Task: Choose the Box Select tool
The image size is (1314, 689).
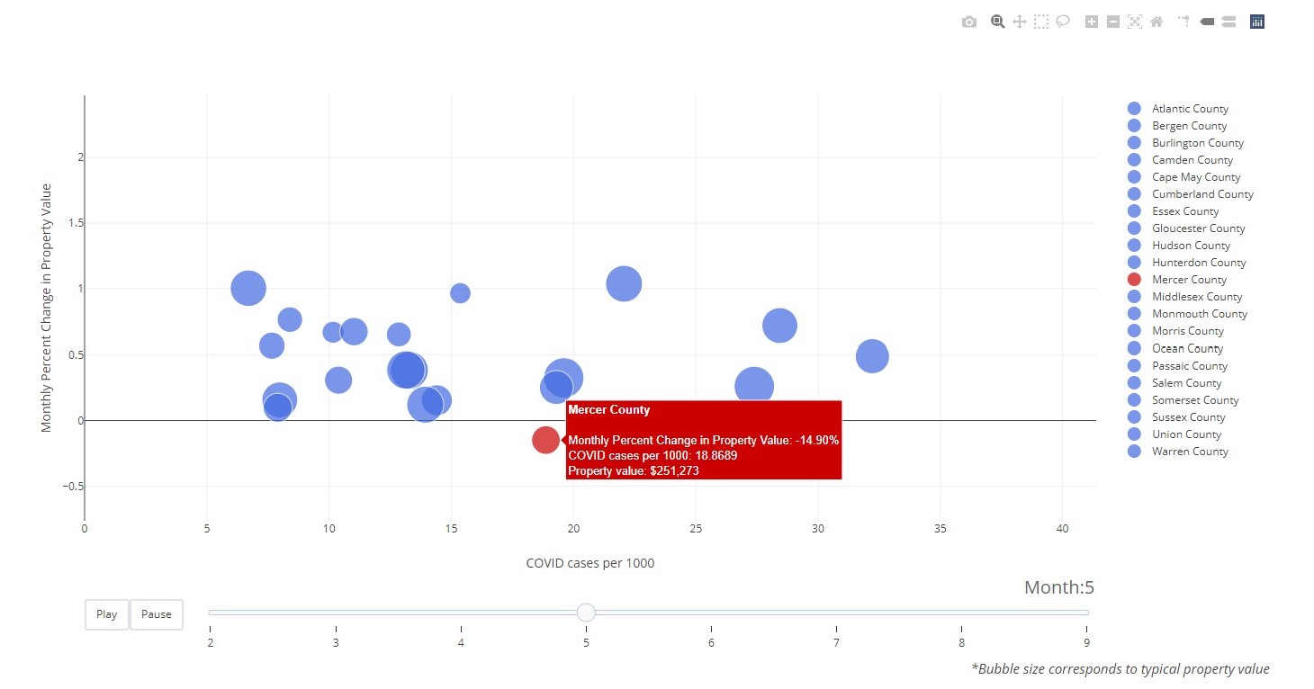Action: coord(1041,22)
